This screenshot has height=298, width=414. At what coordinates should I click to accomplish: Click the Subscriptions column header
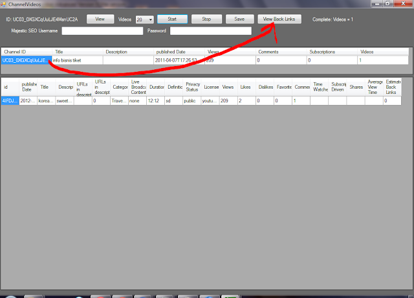pyautogui.click(x=332, y=52)
